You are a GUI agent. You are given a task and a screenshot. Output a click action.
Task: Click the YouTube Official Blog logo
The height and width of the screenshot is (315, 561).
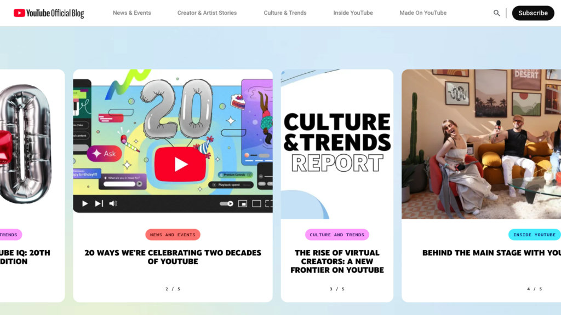(49, 13)
